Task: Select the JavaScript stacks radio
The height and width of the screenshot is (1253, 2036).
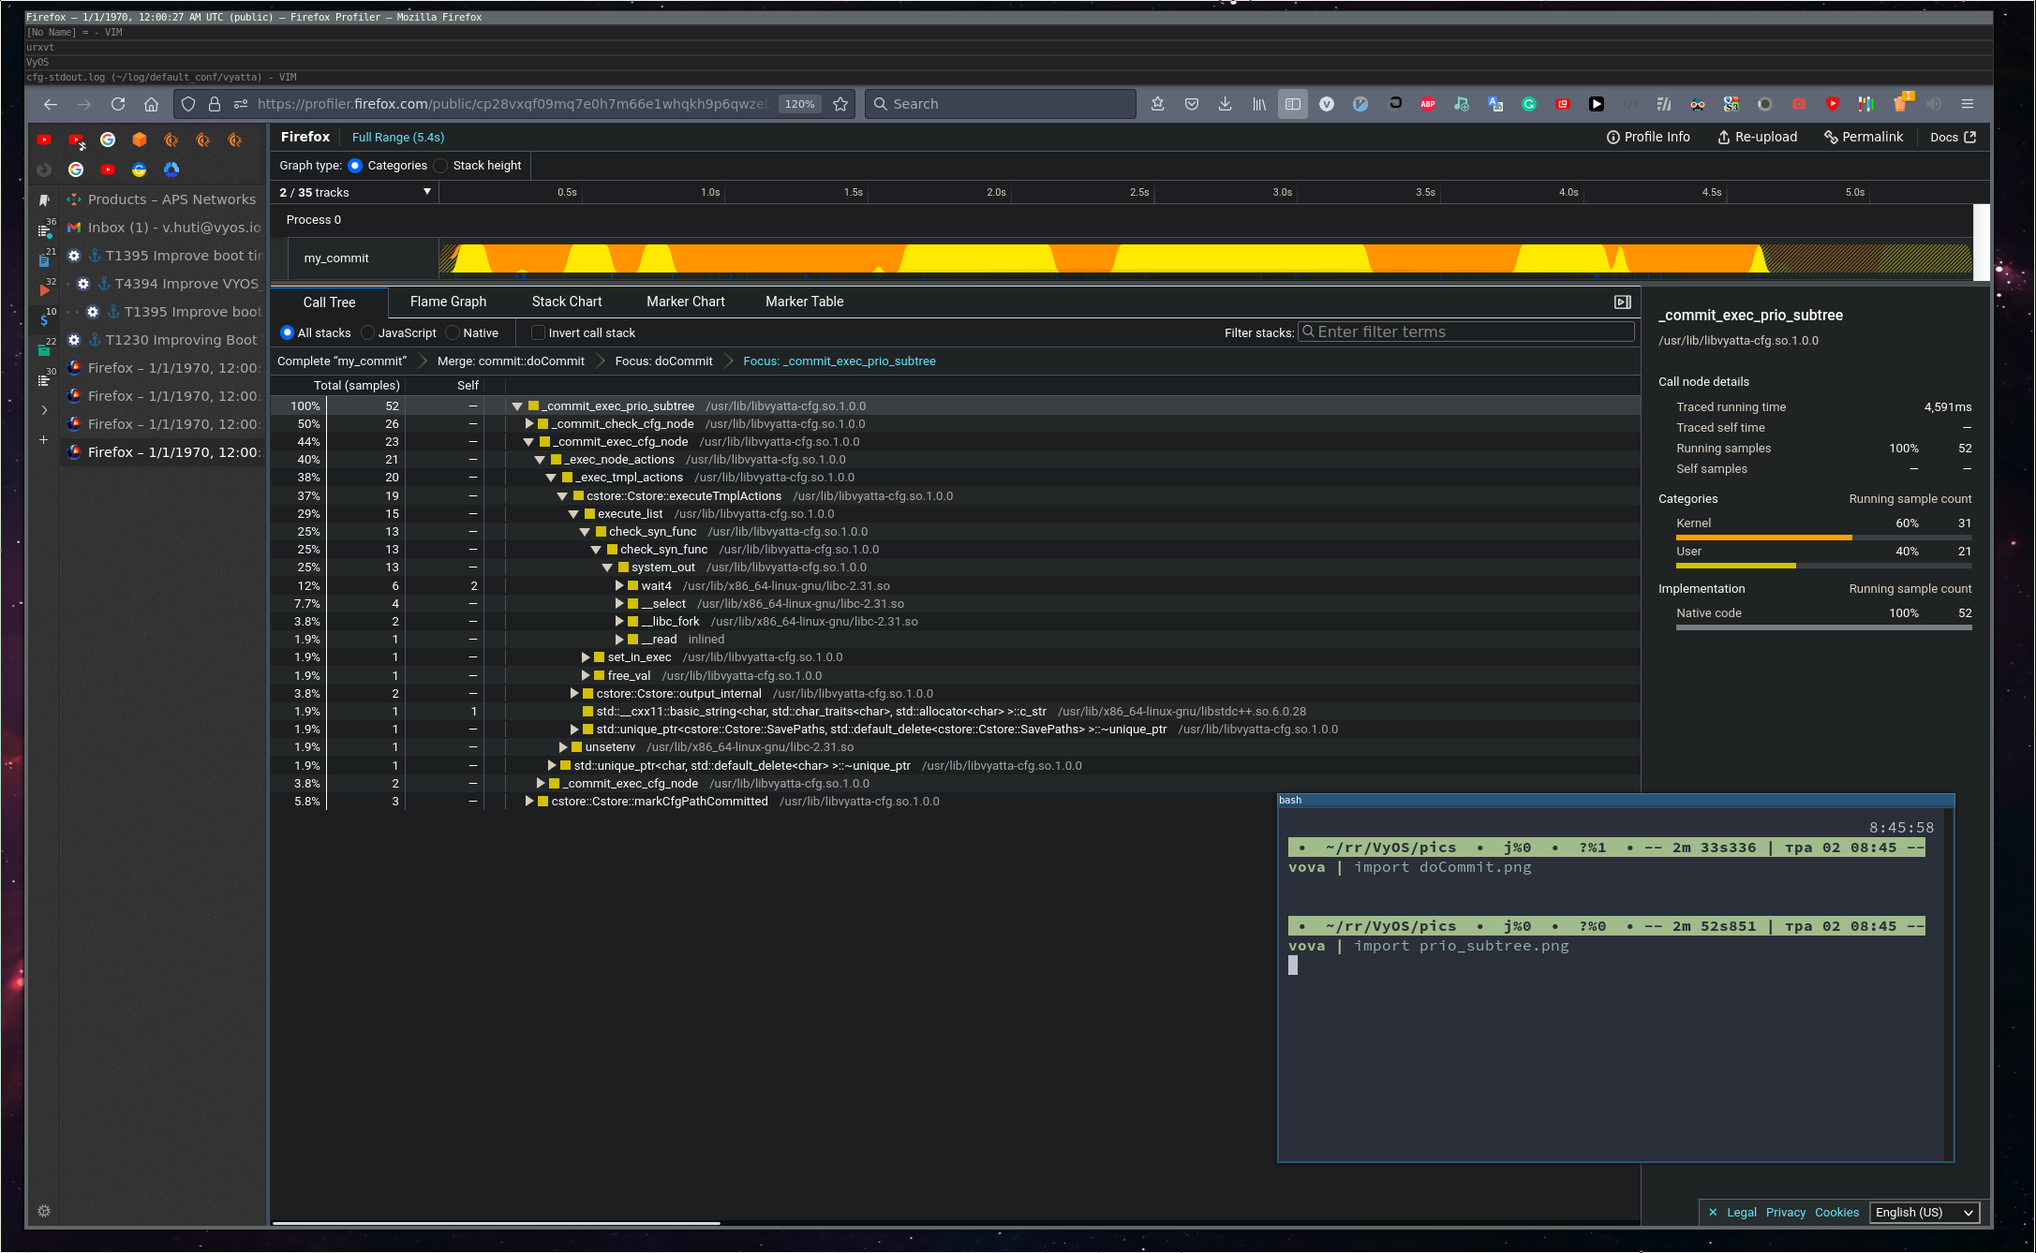Action: (368, 333)
